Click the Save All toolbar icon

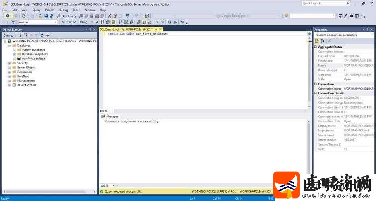pyautogui.click(x=51, y=16)
